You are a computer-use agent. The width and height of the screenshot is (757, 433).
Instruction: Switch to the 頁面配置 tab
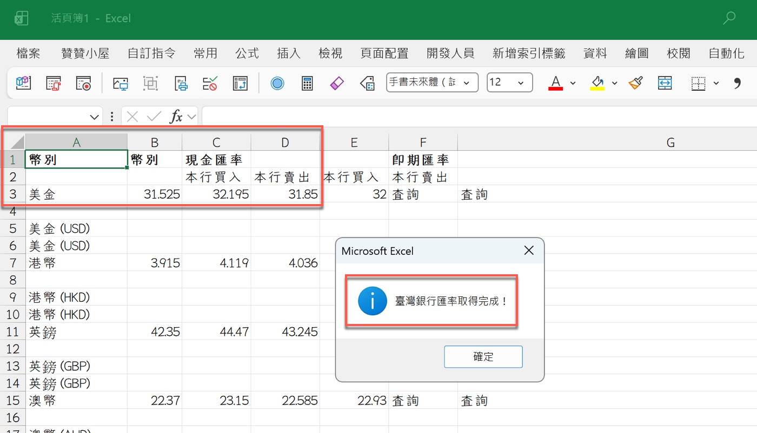[384, 53]
